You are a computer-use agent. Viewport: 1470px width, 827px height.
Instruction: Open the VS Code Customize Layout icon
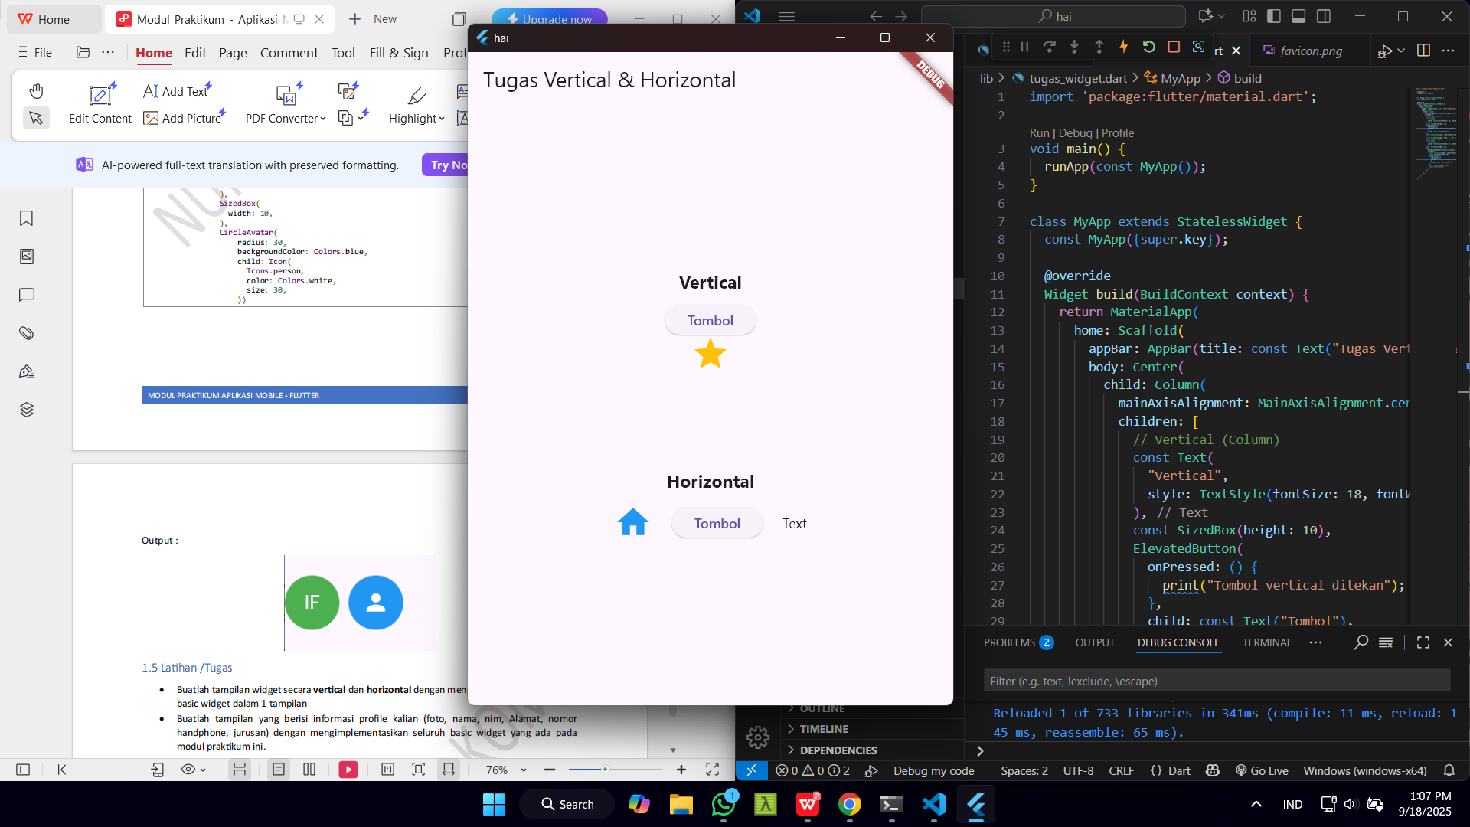1249,16
